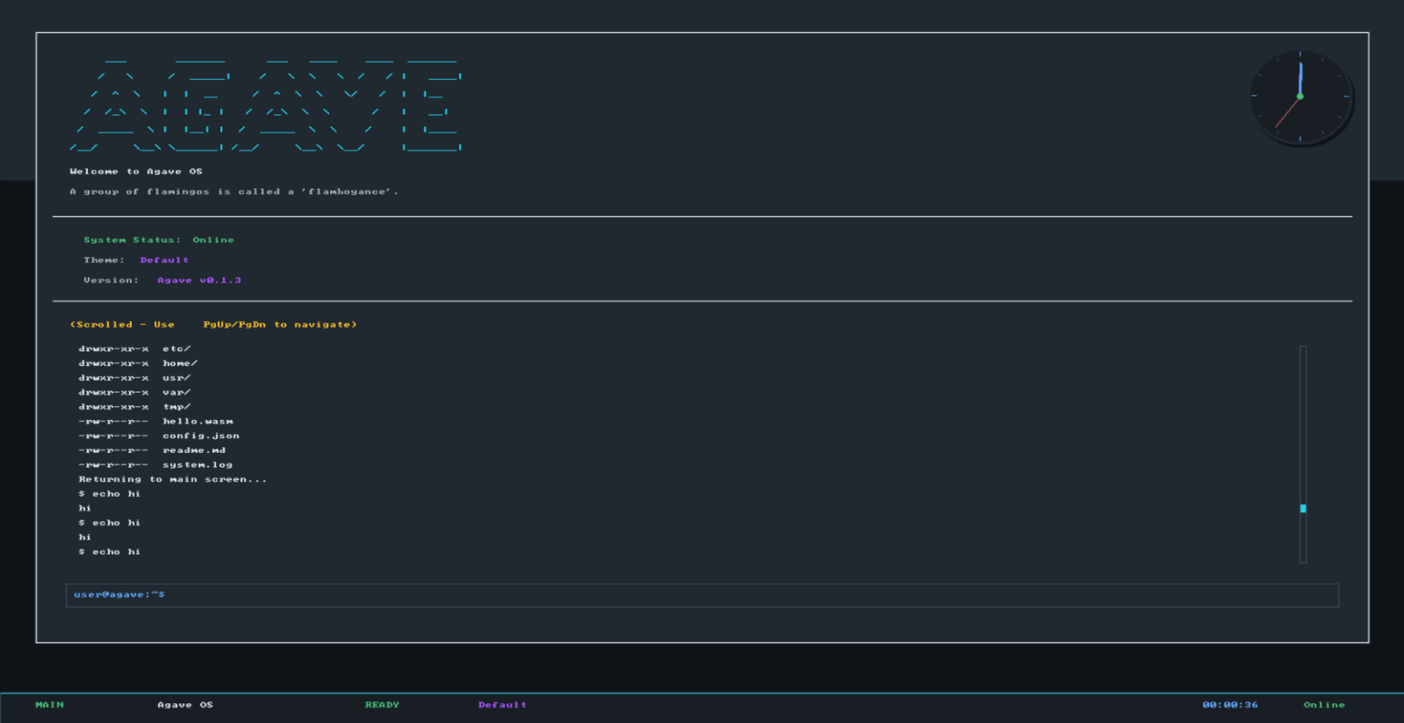Click the config.json file entry
The image size is (1404, 723).
[201, 436]
